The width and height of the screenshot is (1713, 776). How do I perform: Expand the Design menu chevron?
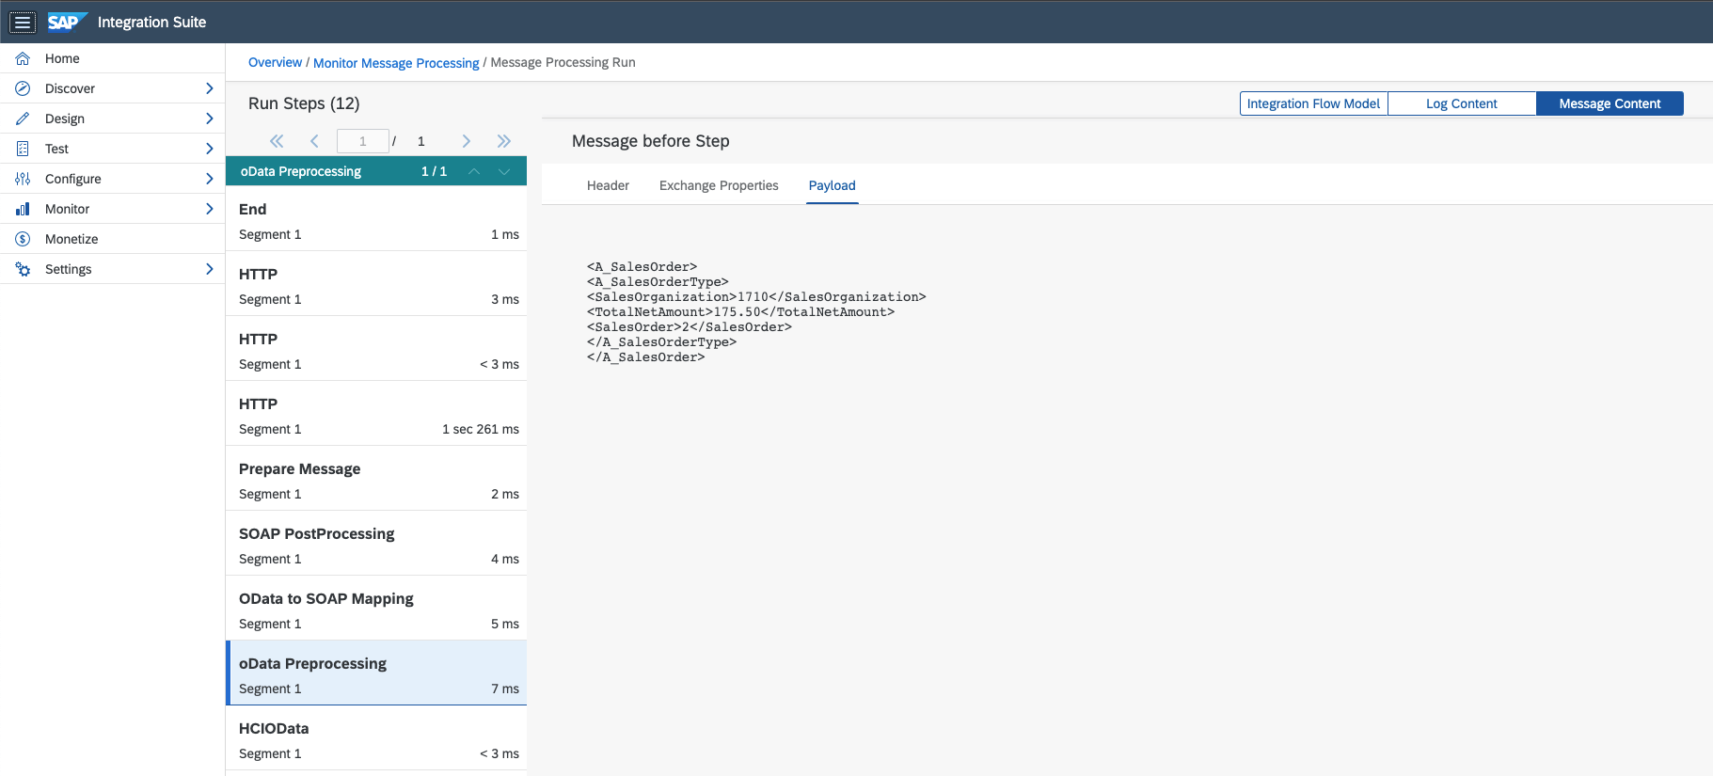(x=209, y=119)
